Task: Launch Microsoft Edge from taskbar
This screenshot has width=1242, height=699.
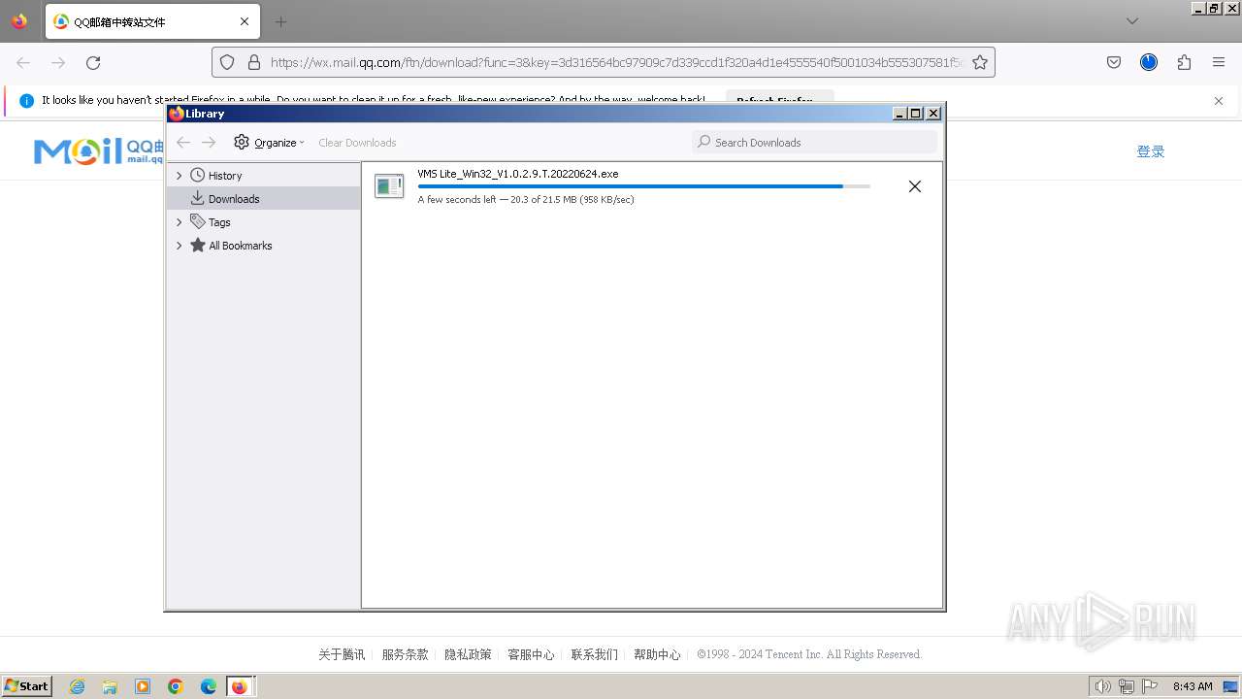Action: point(209,686)
